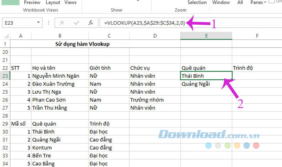282x167 pixels.
Task: Click the Select All corner triangle
Action: (x=7, y=36)
